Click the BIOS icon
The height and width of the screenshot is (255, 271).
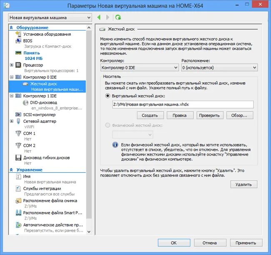coord(18,41)
